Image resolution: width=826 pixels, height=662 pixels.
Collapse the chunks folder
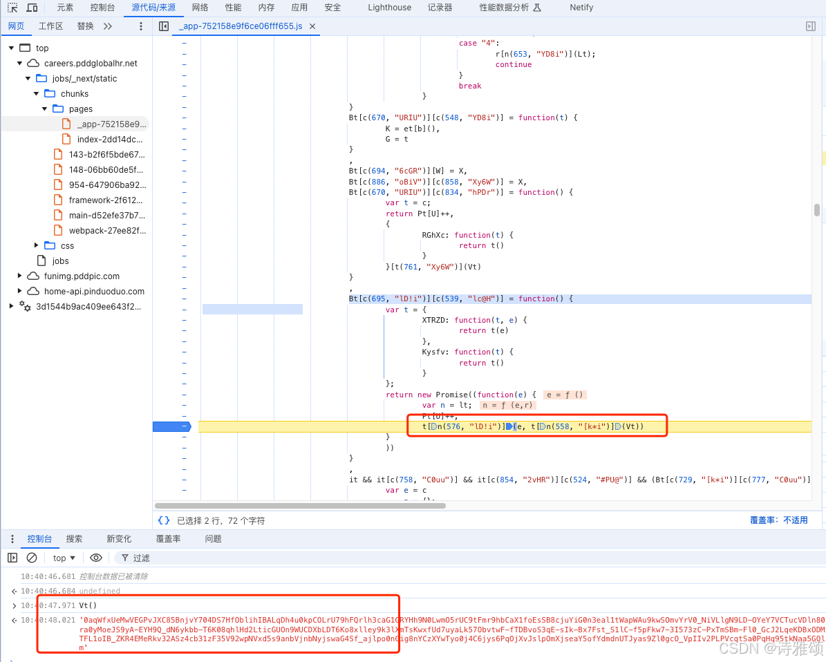click(x=37, y=94)
